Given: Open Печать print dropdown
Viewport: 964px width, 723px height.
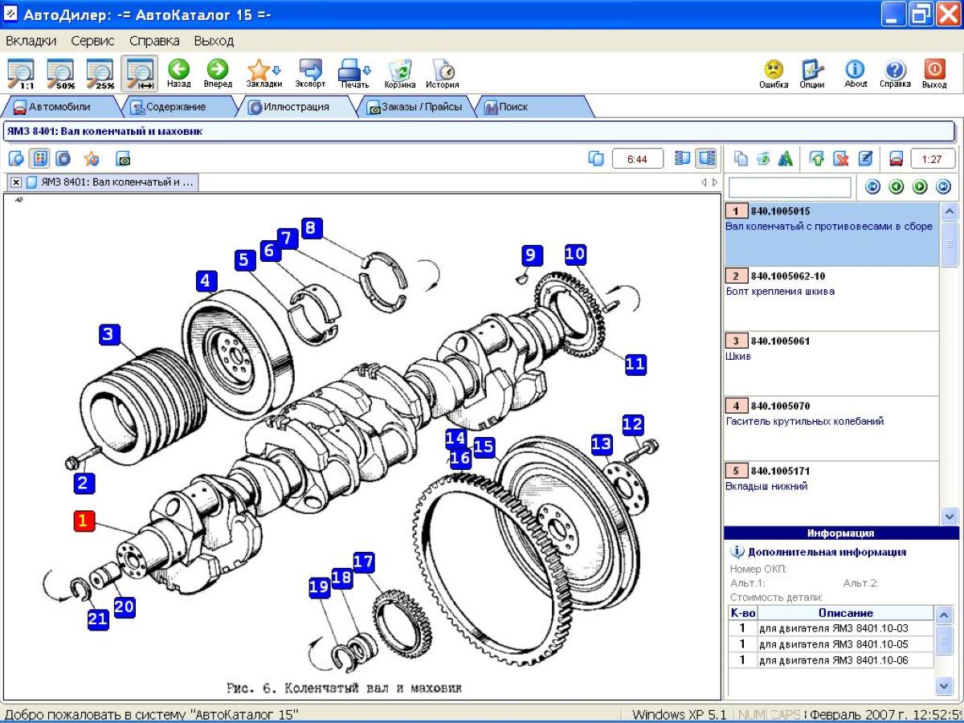Looking at the screenshot, I should point(354,73).
